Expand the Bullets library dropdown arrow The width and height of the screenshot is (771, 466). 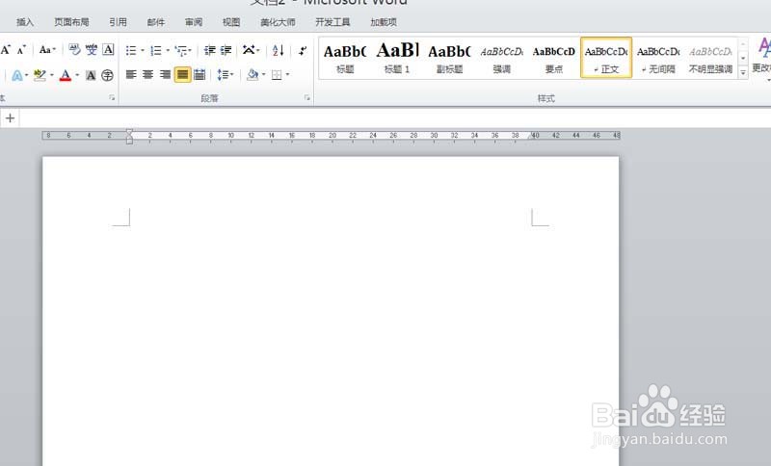coord(143,50)
